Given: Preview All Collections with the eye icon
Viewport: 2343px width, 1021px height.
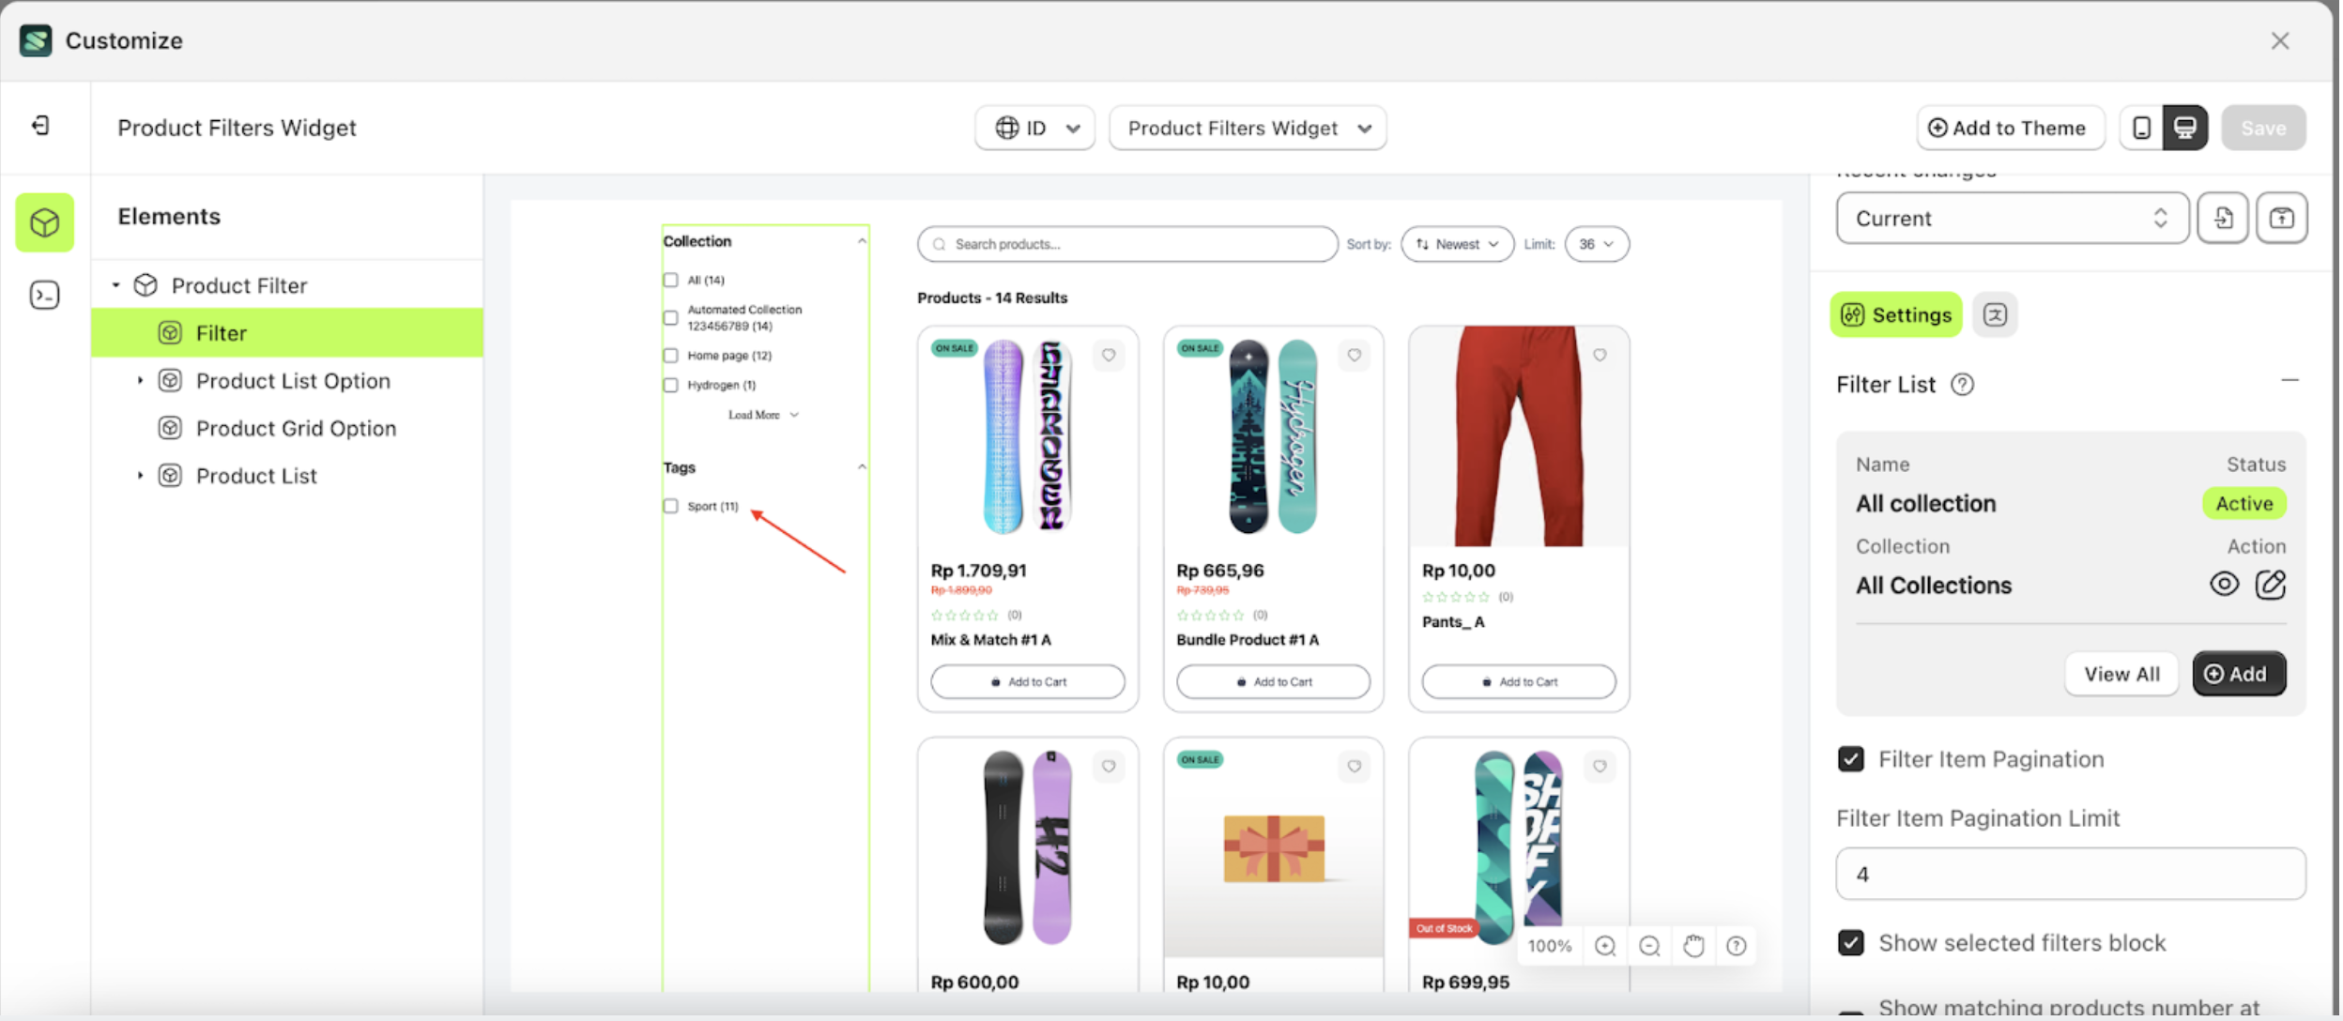Looking at the screenshot, I should point(2223,585).
